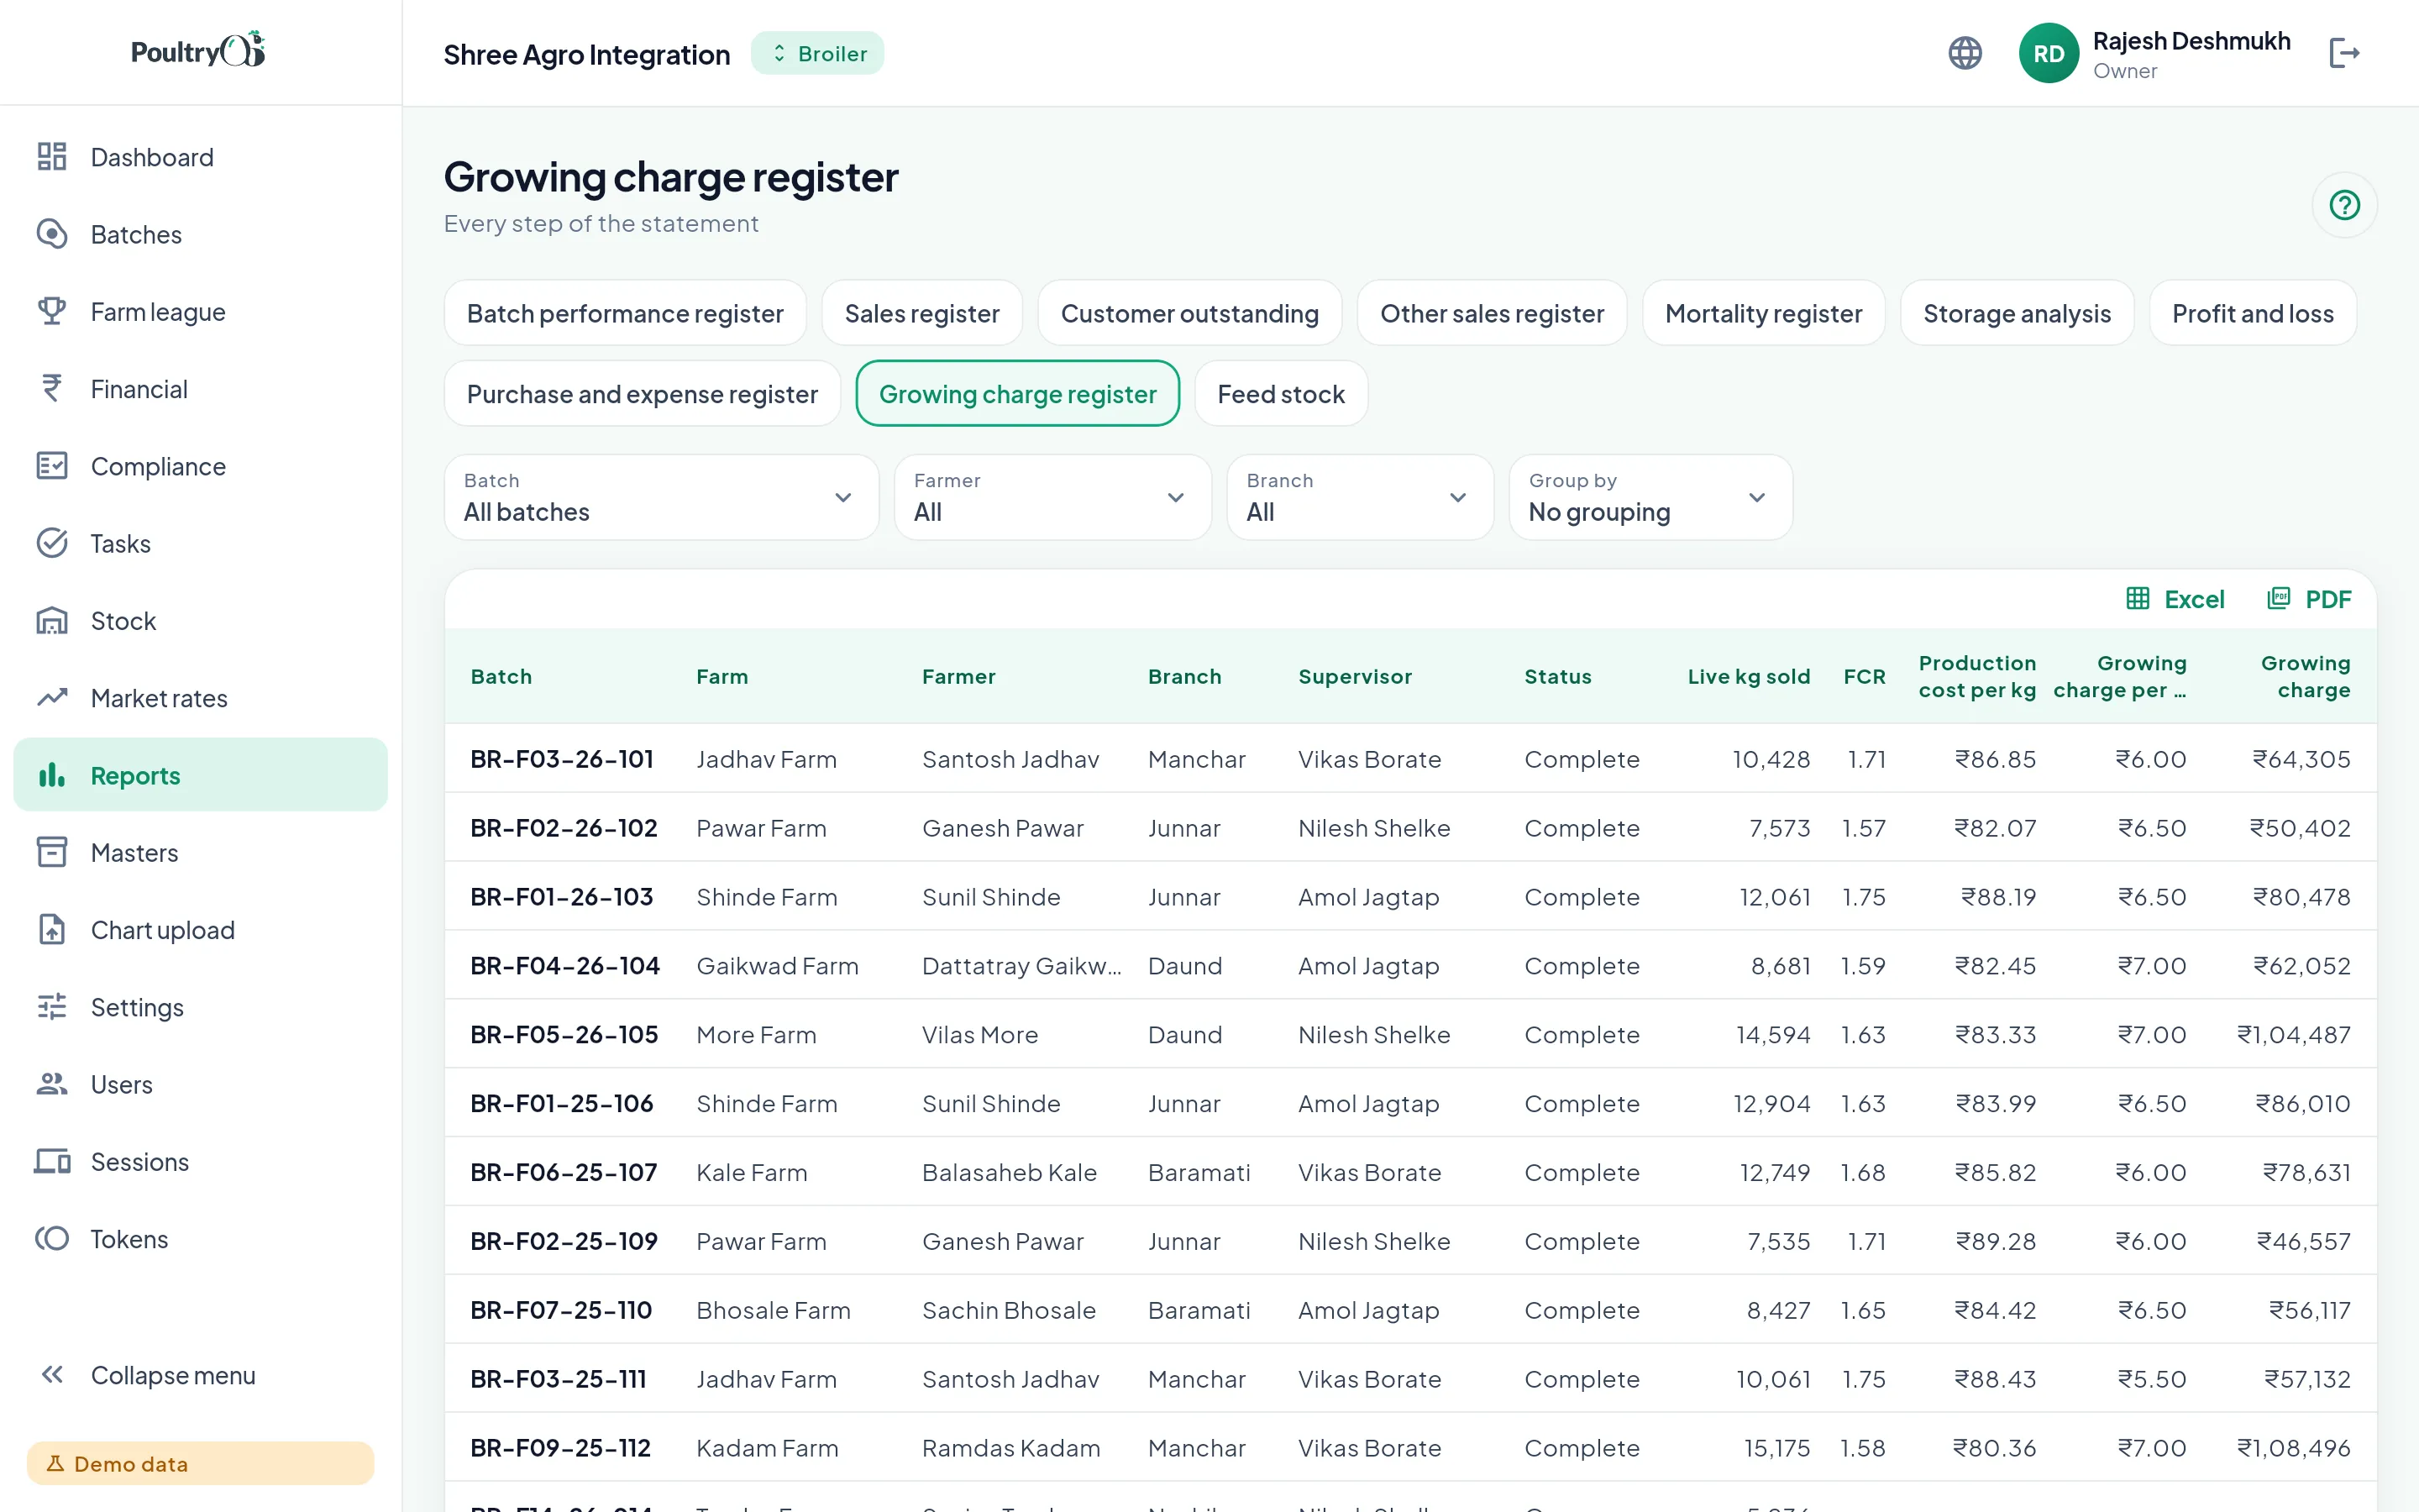Open the Sales register tab
2419x1512 pixels.
[921, 313]
